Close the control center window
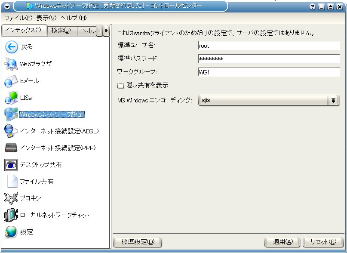This screenshot has width=347, height=253. pos(340,6)
